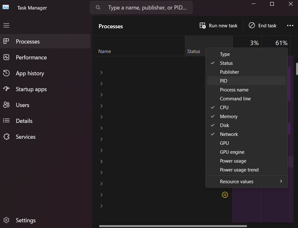Screen dimensions: 298x228
Task: Open the hamburger navigation menu
Action: click(x=6, y=25)
